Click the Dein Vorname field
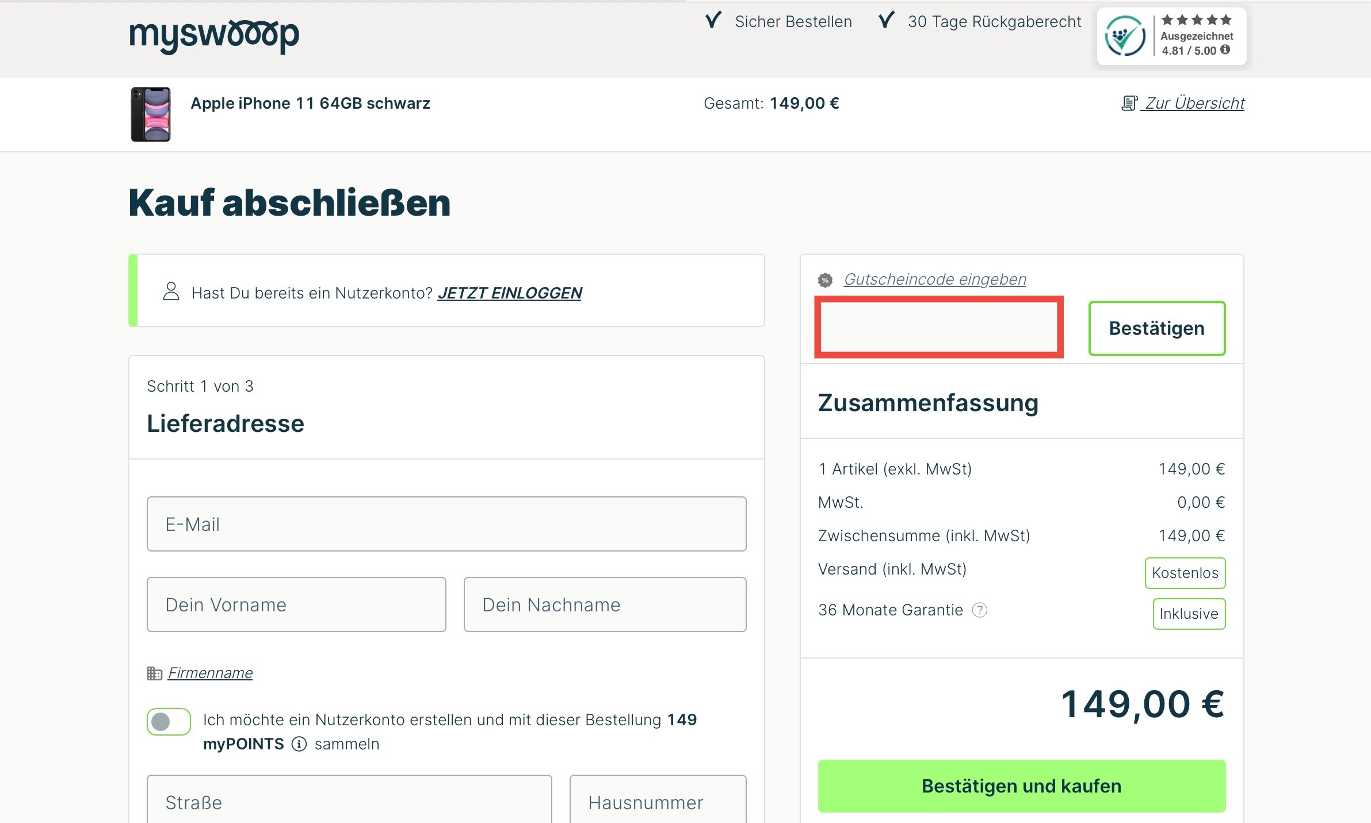1371x823 pixels. coord(296,604)
